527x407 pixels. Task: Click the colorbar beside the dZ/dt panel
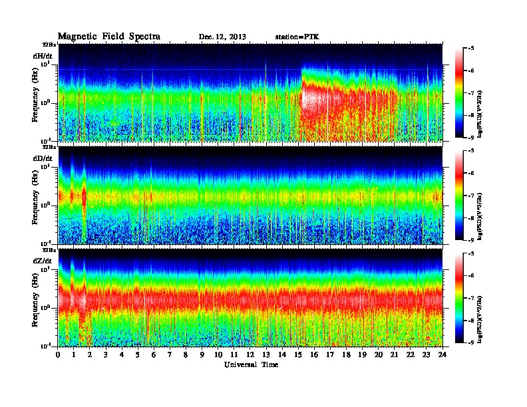pyautogui.click(x=459, y=298)
